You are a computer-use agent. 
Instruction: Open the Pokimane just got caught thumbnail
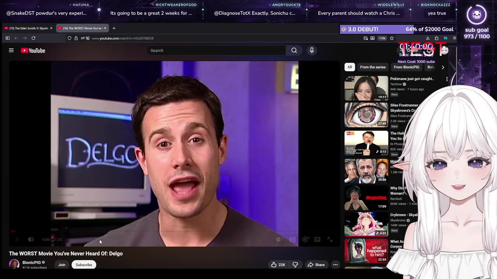point(366,88)
